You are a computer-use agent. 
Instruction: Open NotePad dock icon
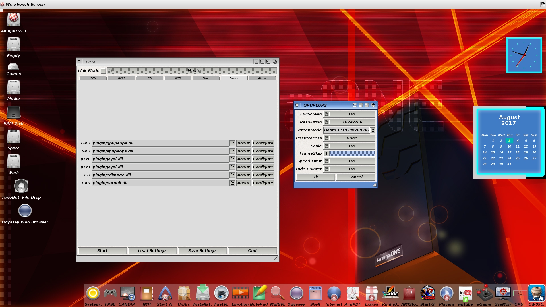259,293
